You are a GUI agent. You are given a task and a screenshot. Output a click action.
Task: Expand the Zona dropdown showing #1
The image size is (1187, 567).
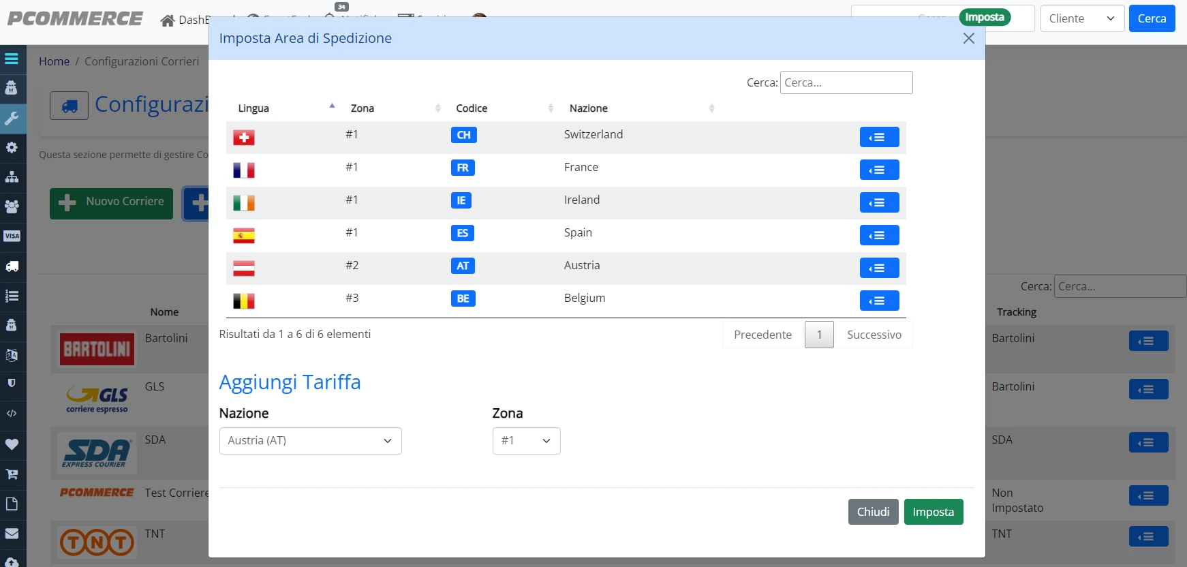pyautogui.click(x=526, y=441)
